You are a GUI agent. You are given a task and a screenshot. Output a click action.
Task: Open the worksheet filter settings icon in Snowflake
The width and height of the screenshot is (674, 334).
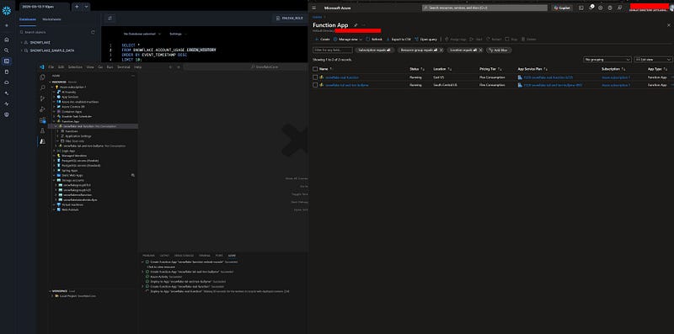(110, 18)
